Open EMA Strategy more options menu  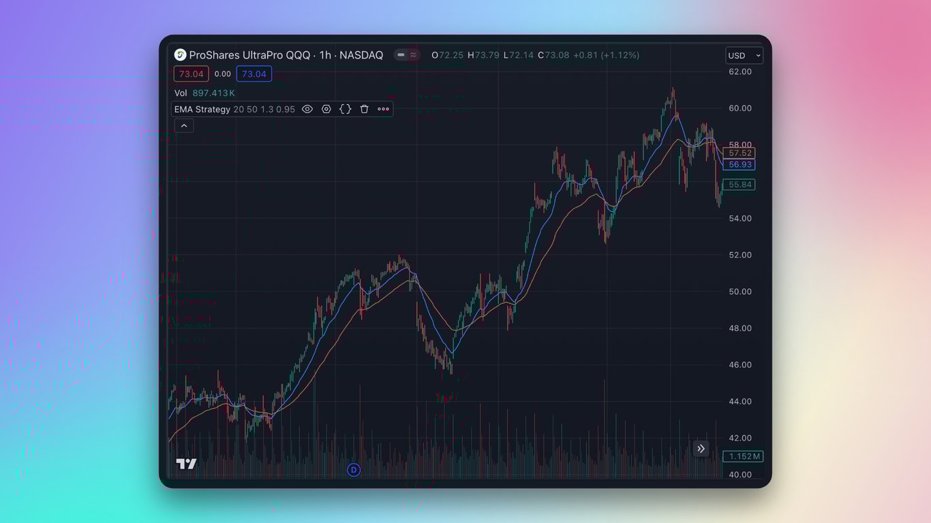coord(383,109)
